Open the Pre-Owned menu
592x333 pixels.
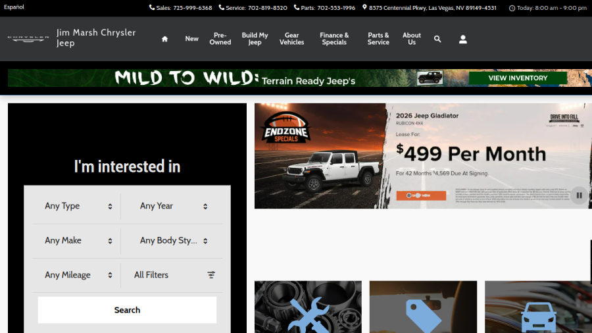220,39
